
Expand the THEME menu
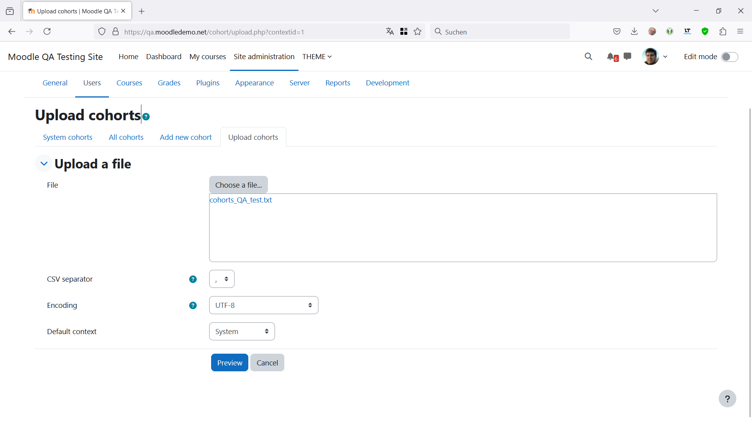click(x=317, y=57)
